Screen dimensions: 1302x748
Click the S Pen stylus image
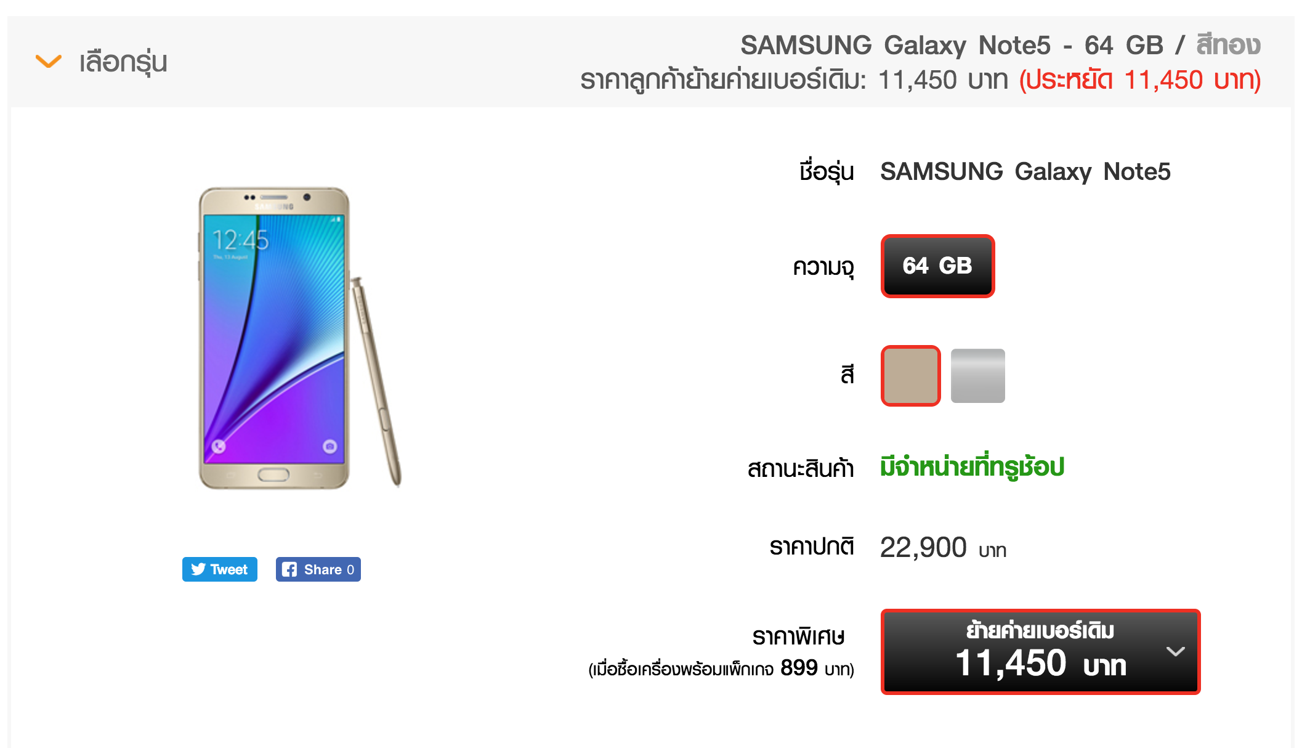point(376,382)
